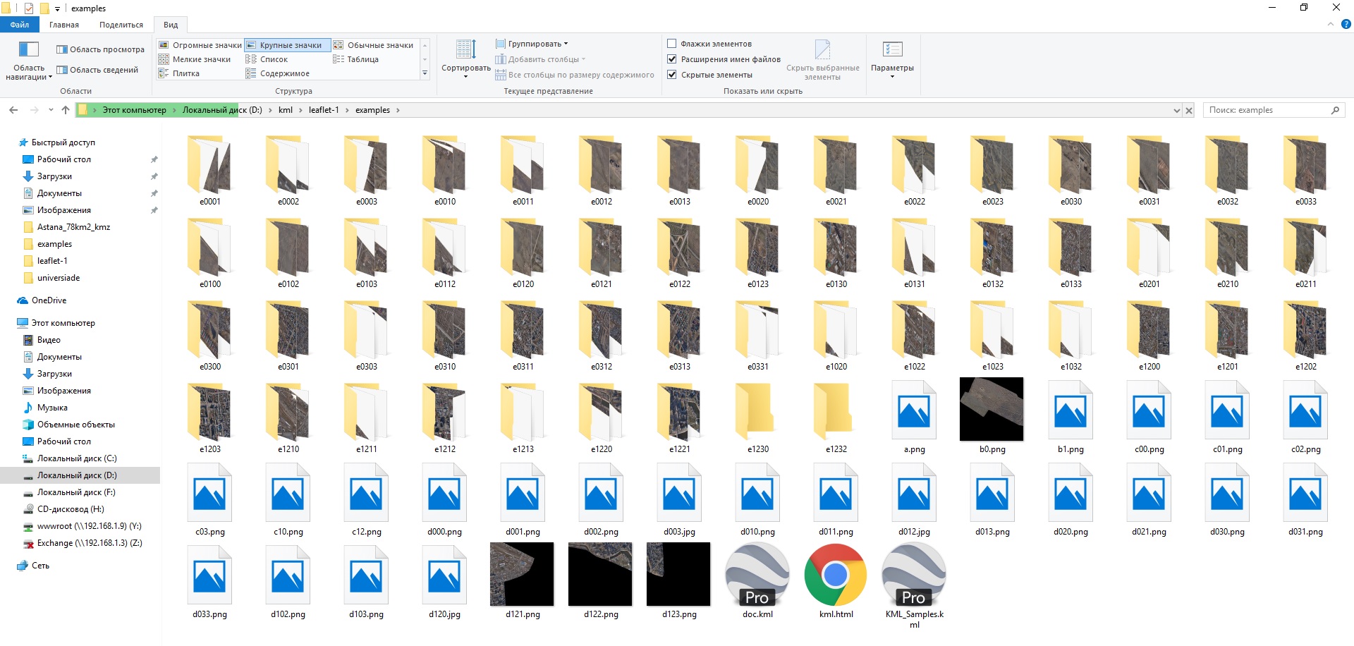Select the d003.jpg image file
This screenshot has height=646, width=1354.
tap(679, 500)
